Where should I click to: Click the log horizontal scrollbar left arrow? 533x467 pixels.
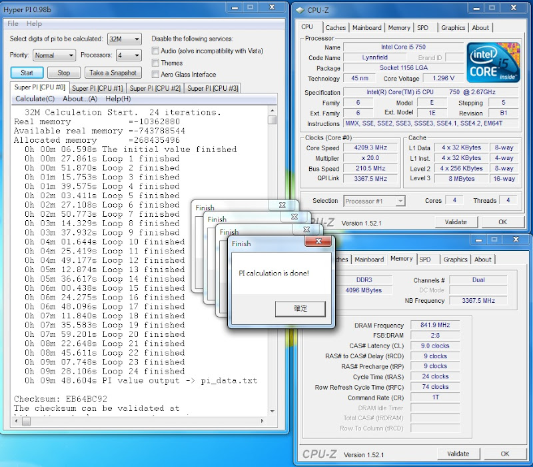coord(16,421)
